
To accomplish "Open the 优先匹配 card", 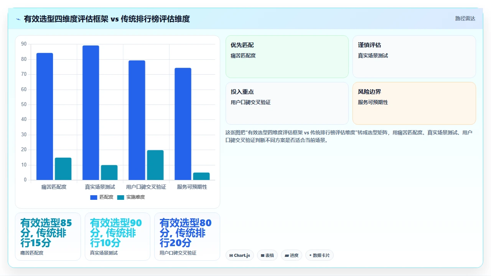I will (287, 57).
